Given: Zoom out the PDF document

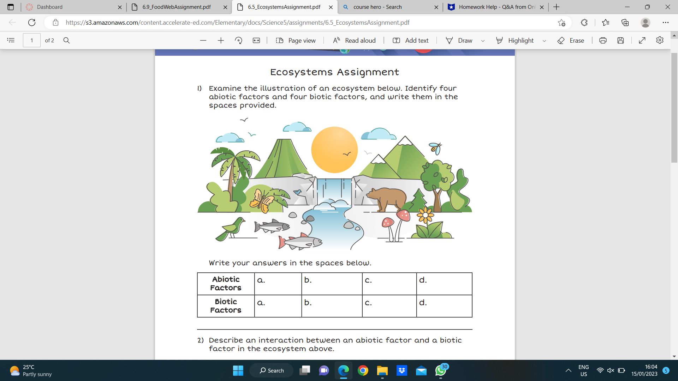Looking at the screenshot, I should click(203, 40).
